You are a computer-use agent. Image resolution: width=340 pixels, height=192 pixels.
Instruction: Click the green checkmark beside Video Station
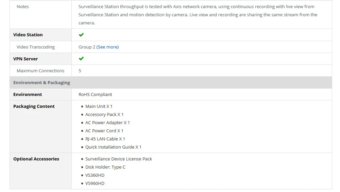[81, 35]
